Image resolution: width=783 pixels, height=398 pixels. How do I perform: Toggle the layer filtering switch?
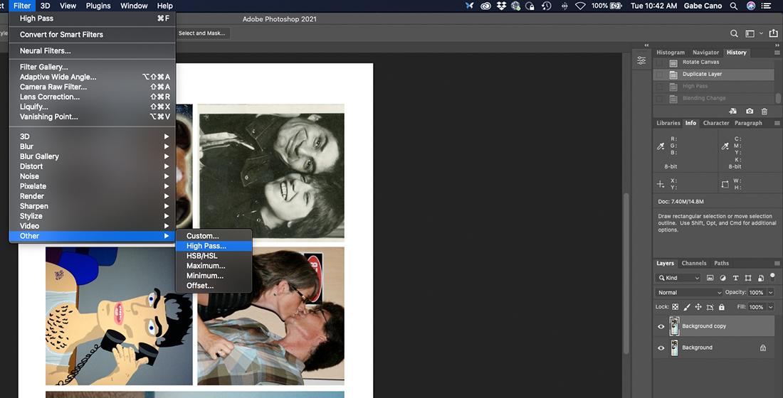tap(771, 277)
